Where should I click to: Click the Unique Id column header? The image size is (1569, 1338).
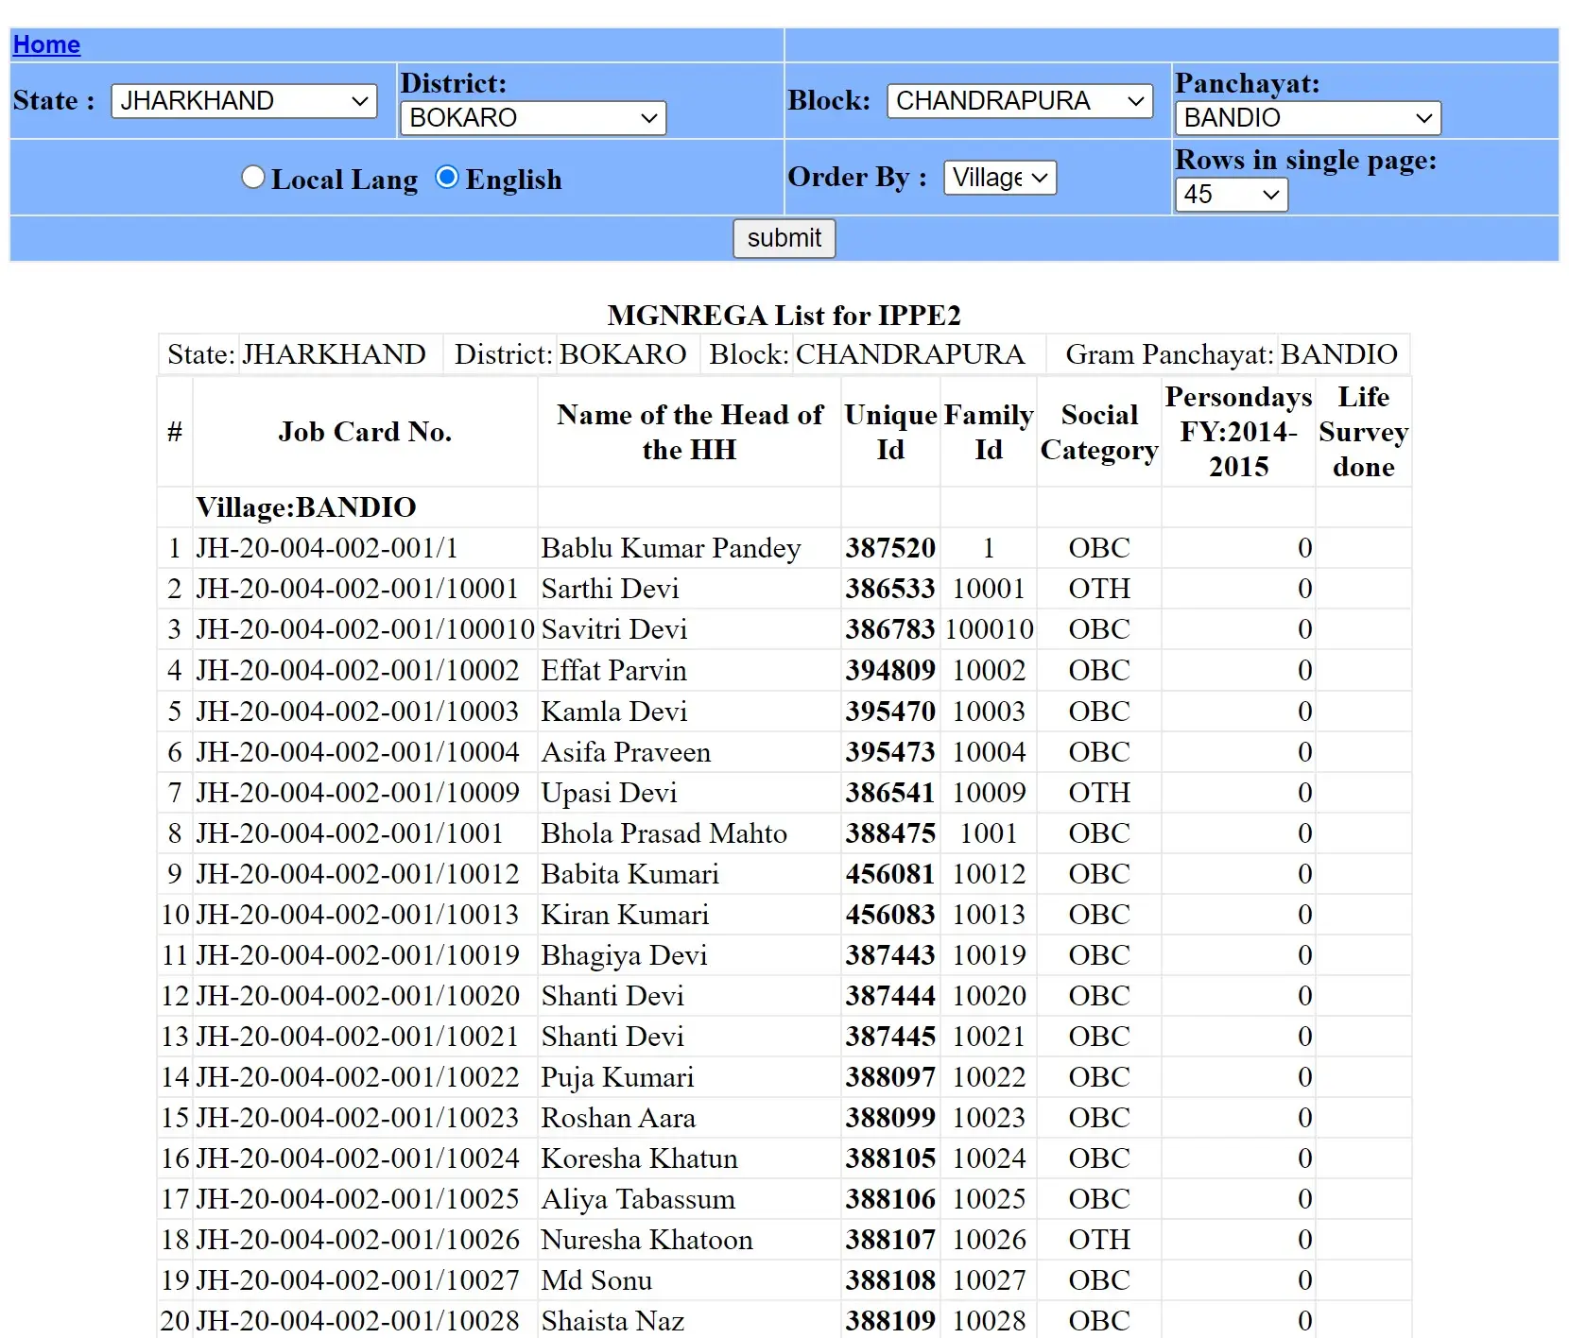point(890,432)
